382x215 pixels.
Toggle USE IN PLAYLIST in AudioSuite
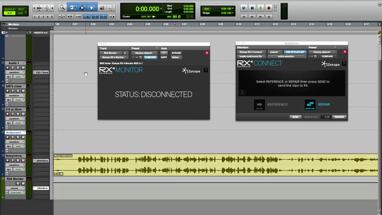pos(295,52)
